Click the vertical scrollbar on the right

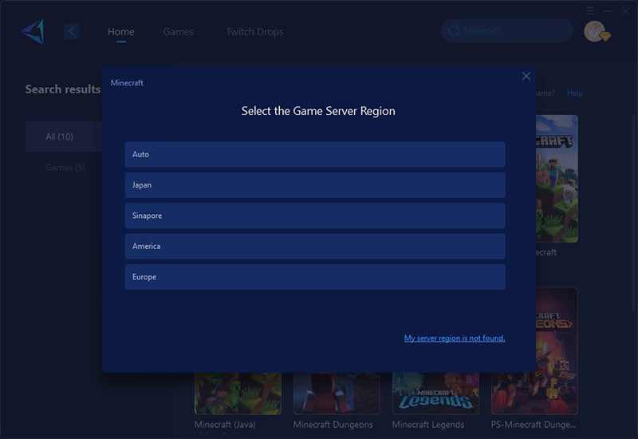(635, 214)
